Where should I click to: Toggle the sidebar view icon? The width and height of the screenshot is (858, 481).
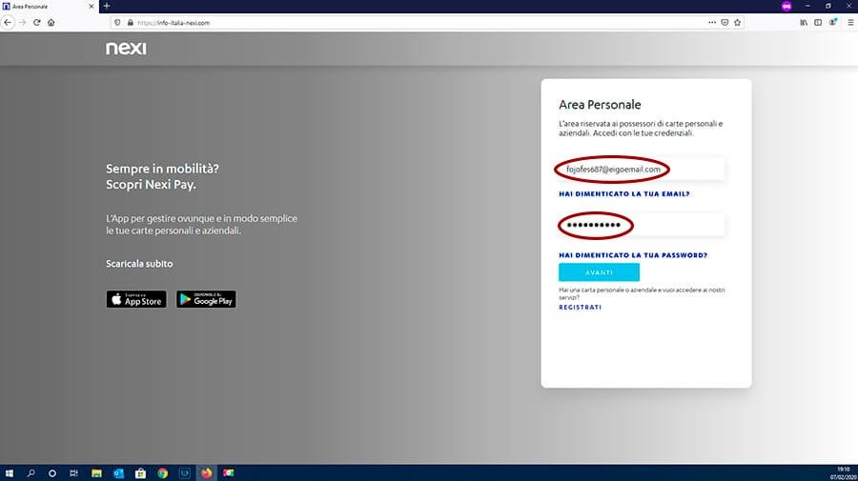[818, 23]
